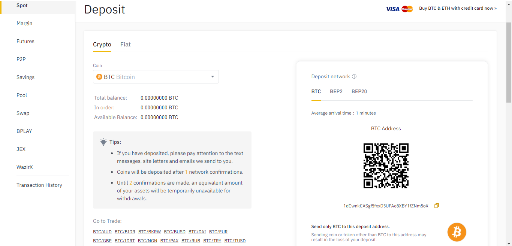This screenshot has width=512, height=246.
Task: Open Swap in the sidebar
Action: click(x=23, y=113)
